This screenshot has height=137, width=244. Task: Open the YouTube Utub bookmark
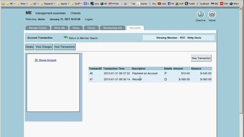(x=162, y=3)
